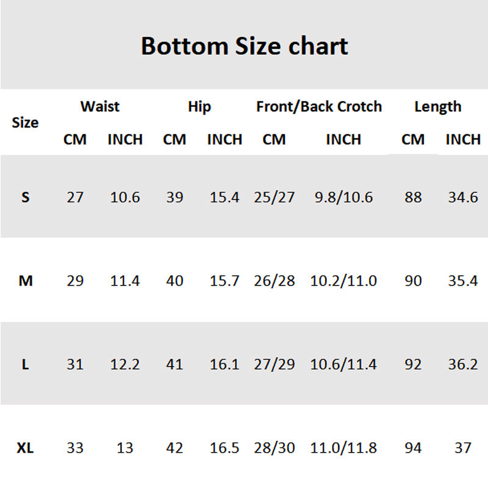488x488 pixels.
Task: Select the M size row label
Action: point(25,281)
